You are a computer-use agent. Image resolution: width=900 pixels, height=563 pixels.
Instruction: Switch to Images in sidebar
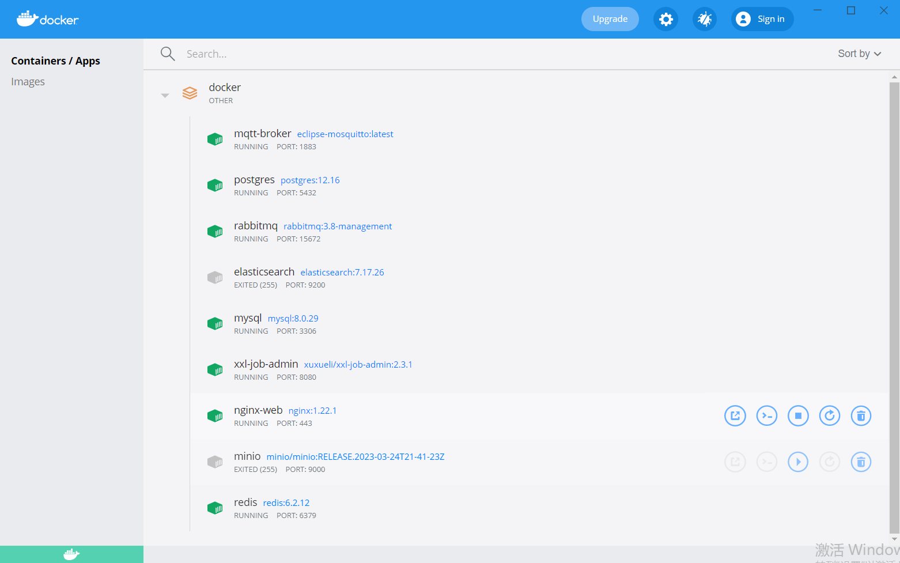(28, 81)
